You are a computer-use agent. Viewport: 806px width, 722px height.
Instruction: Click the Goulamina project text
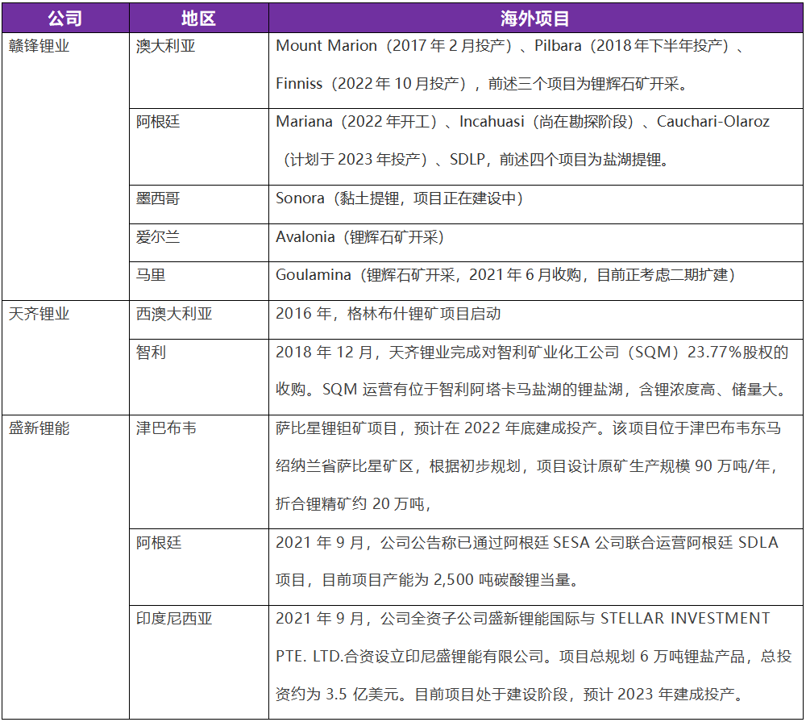click(x=506, y=275)
